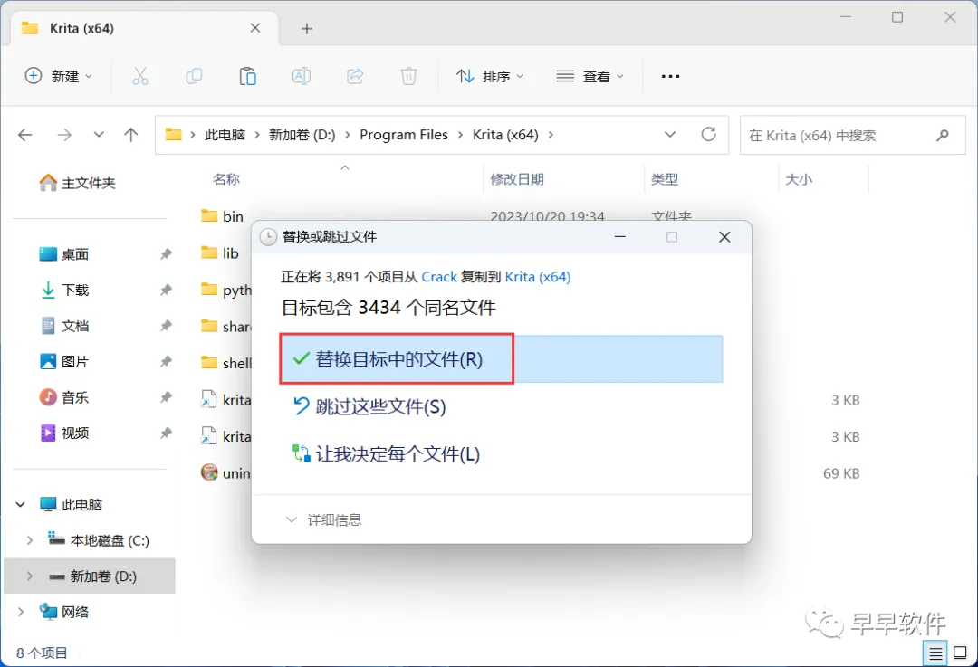
Task: Click the Paste clipboard icon
Action: (247, 76)
